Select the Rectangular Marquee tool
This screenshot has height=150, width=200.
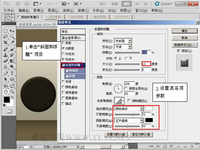[x=5, y=31]
